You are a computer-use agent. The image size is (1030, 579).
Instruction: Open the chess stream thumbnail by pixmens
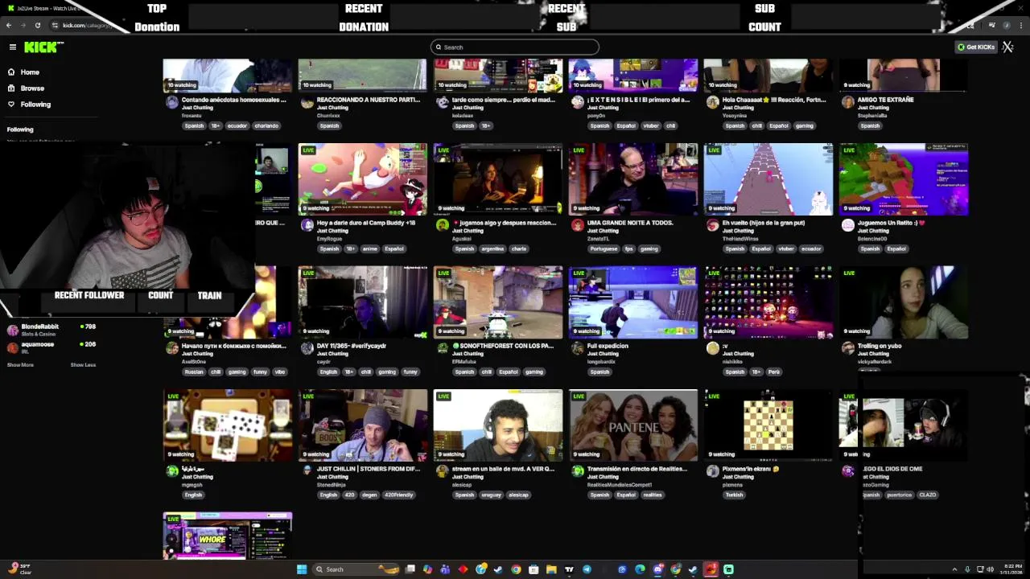click(768, 425)
